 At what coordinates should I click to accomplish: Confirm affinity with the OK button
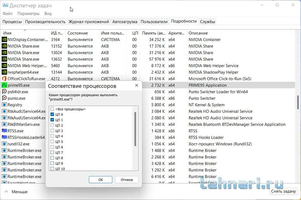[x=101, y=180]
